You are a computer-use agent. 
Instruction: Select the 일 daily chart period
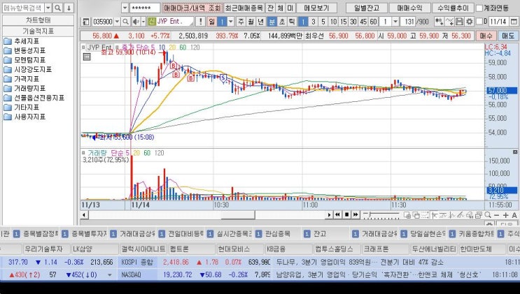coord(211,22)
